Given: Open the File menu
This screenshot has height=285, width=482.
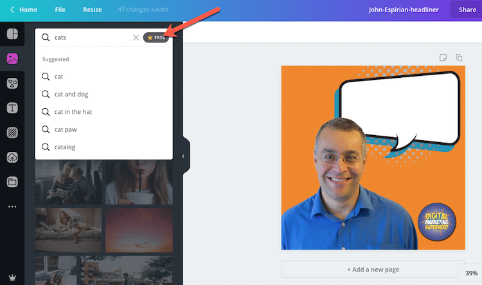Looking at the screenshot, I should 60,10.
